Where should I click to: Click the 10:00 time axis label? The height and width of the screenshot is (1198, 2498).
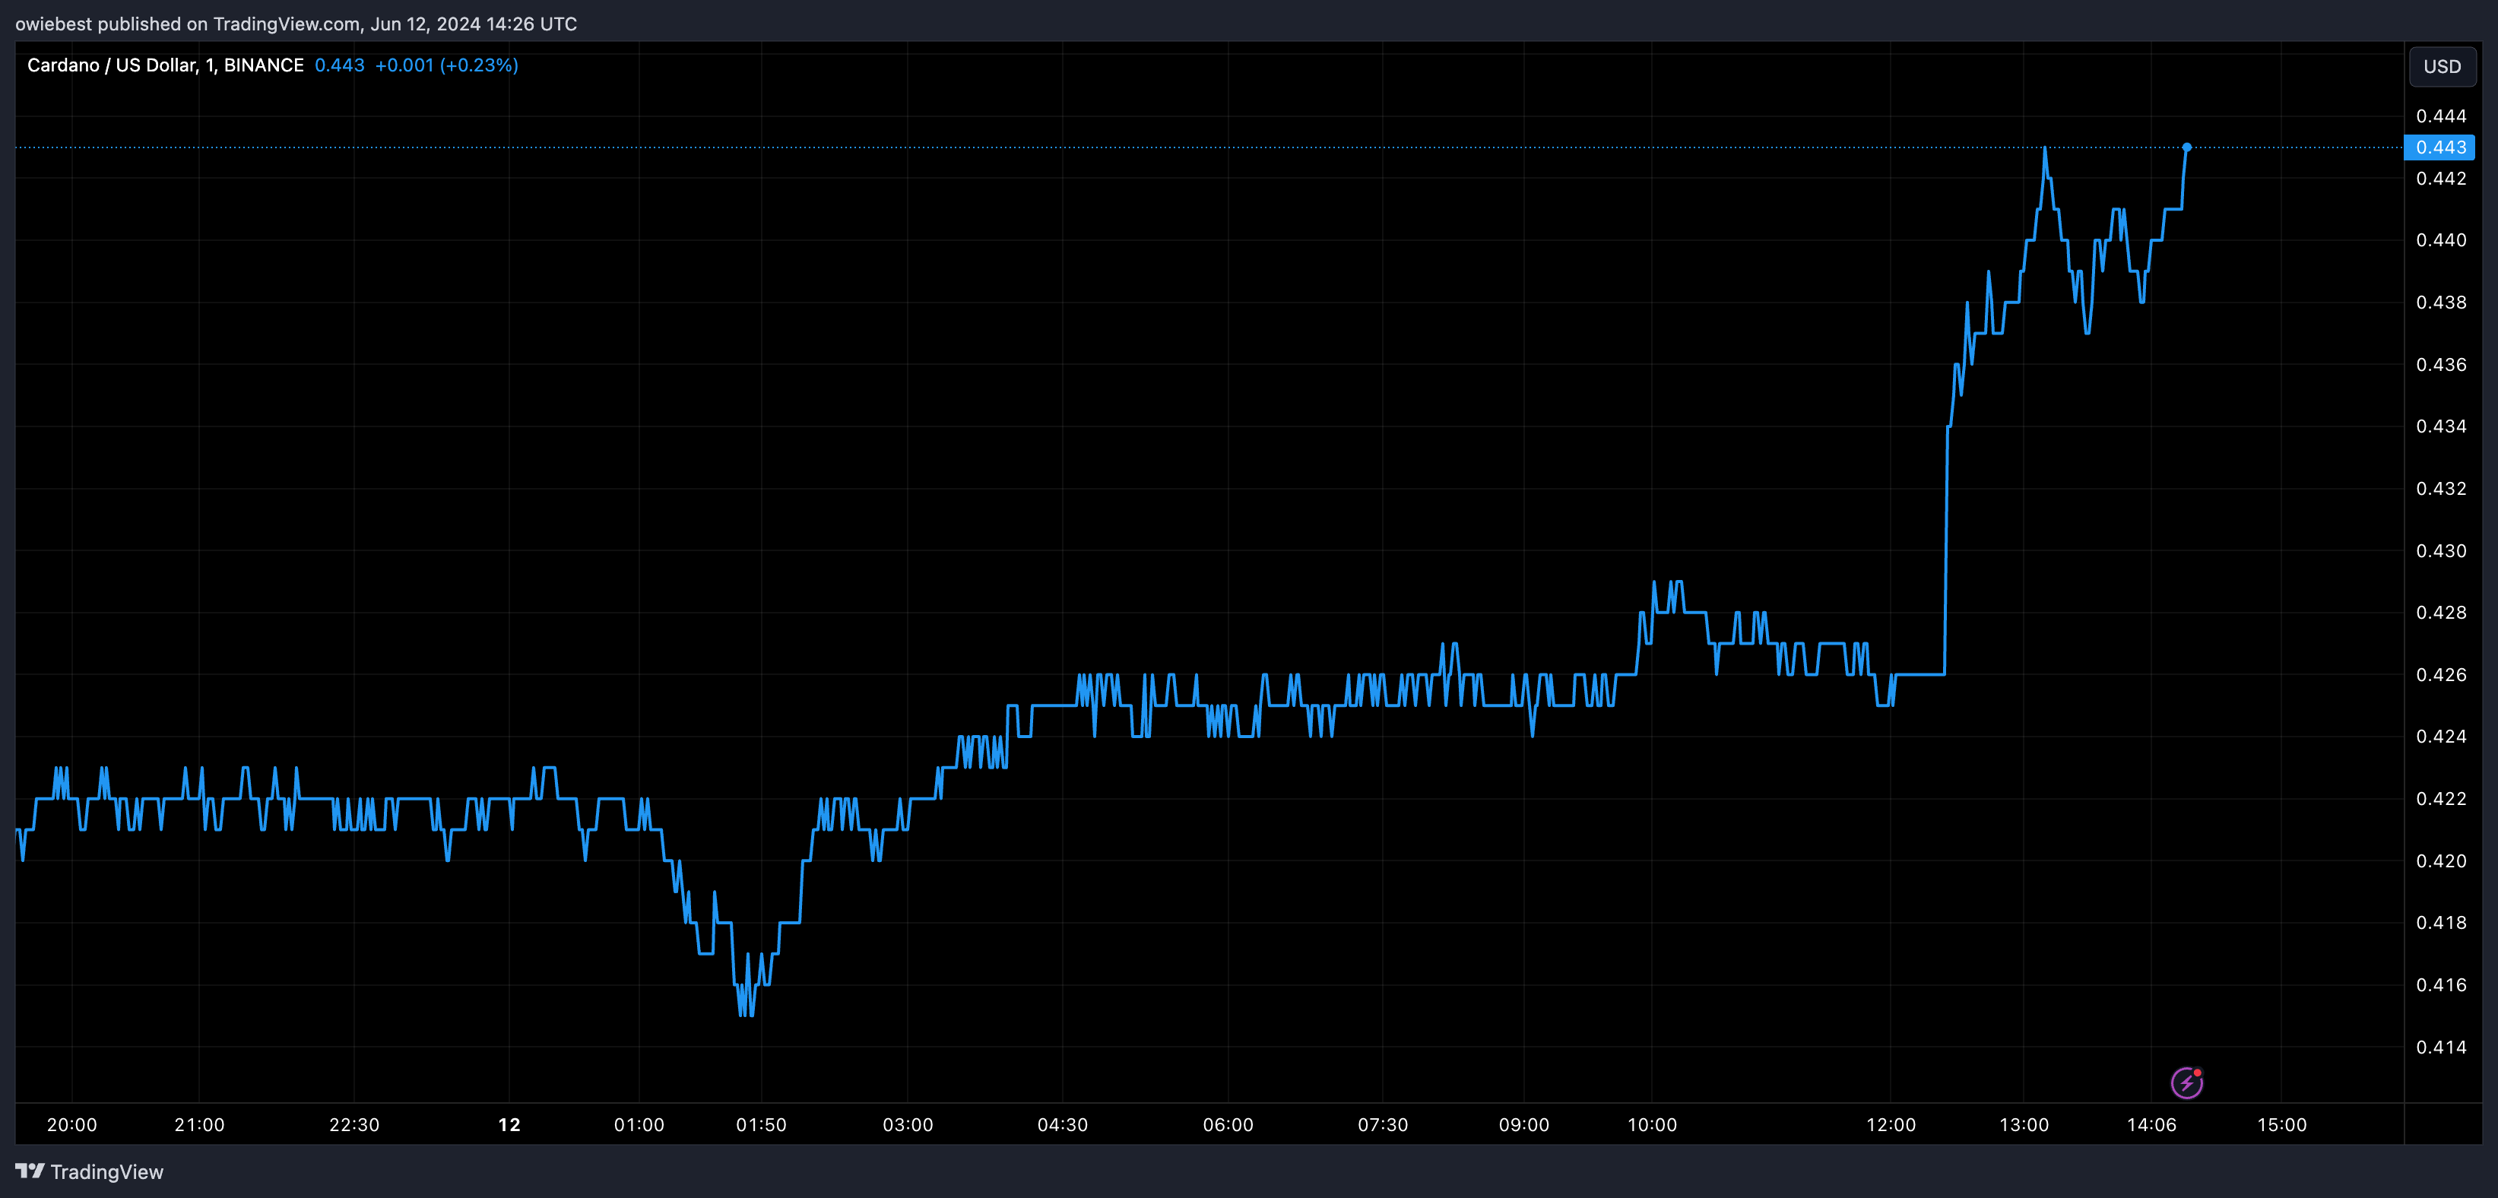pos(1651,1124)
